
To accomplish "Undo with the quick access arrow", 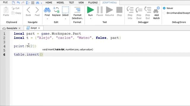I will coord(18,3).
